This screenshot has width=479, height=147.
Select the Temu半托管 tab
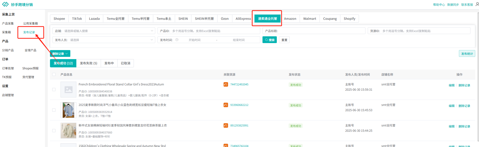(141, 19)
